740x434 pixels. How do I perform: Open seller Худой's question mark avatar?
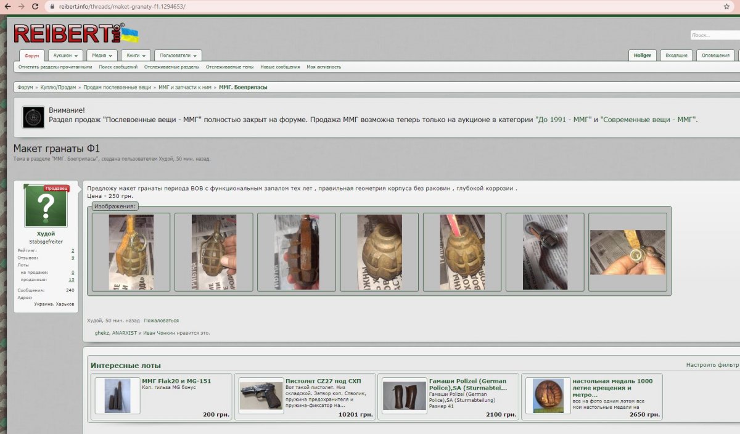46,207
